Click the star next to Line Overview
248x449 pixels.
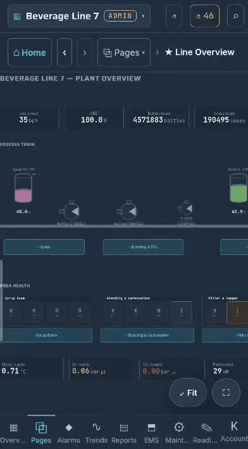[x=168, y=53]
